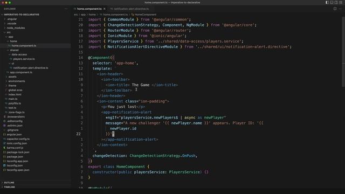
Task: Open package.json file
Action: coord(15,157)
